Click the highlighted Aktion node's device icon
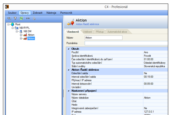The height and width of the screenshot is (115, 170). click(25, 38)
